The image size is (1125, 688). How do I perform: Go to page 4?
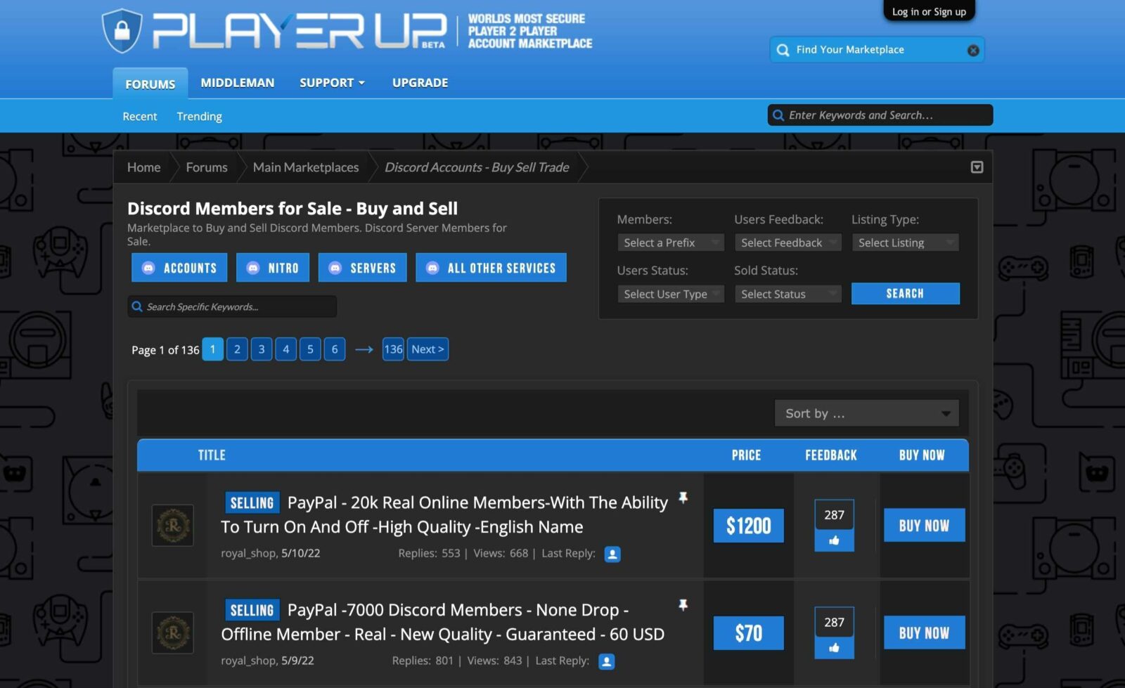point(285,349)
